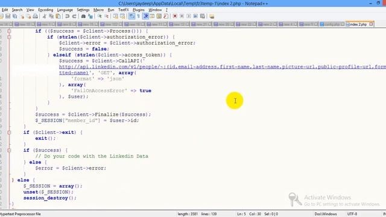Collapse the 'if (strlen($client->authorization_error))' fold

pyautogui.click(x=9, y=37)
